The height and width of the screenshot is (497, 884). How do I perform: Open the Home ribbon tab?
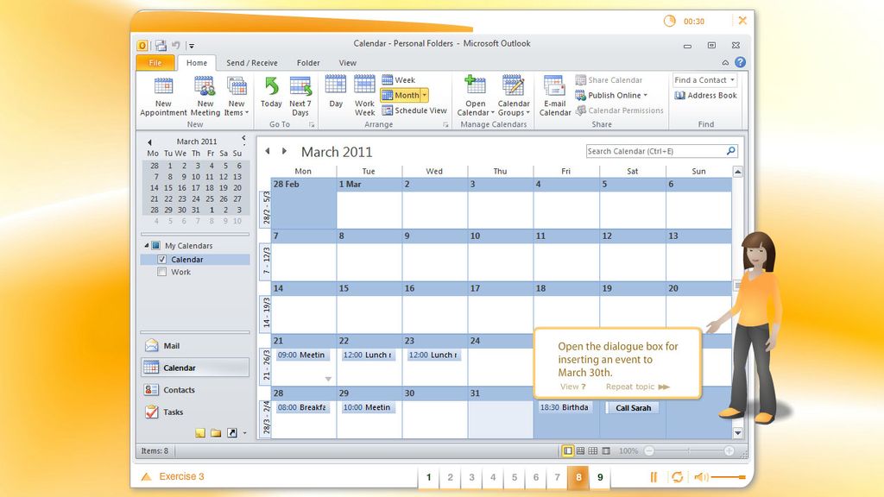coord(197,62)
